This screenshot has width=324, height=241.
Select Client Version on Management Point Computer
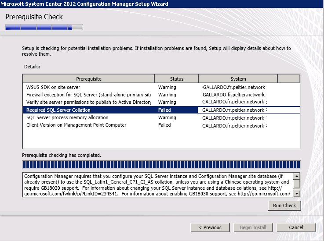pos(161,125)
